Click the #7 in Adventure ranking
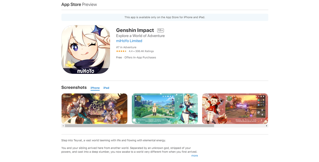This screenshot has height=162, width=319. pyautogui.click(x=126, y=47)
